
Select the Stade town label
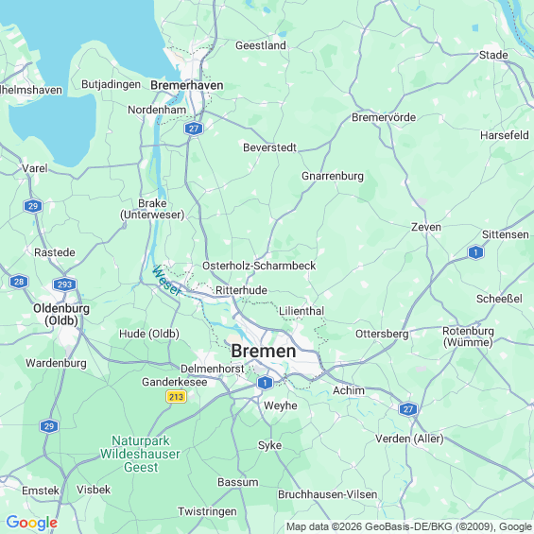[493, 55]
